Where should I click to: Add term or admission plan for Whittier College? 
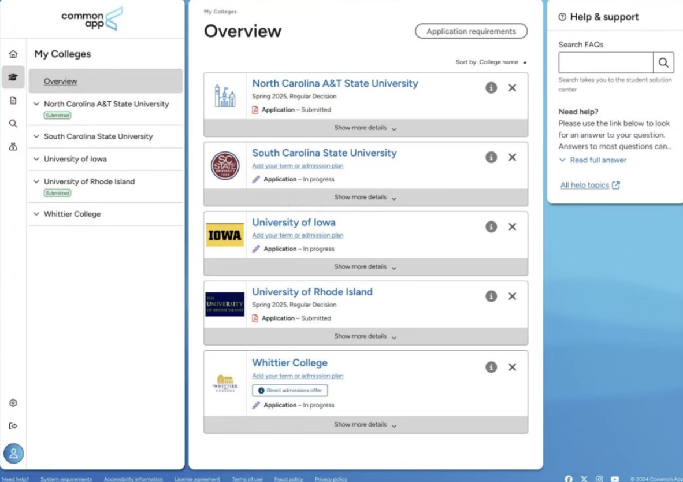298,376
